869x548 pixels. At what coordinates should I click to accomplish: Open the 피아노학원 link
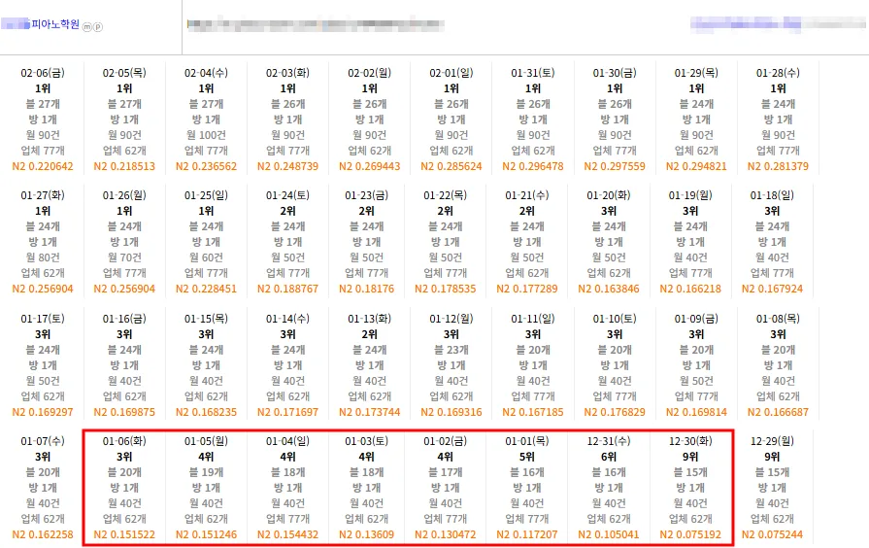point(55,24)
